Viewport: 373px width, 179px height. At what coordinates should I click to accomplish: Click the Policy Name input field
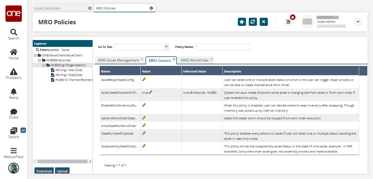click(x=223, y=47)
